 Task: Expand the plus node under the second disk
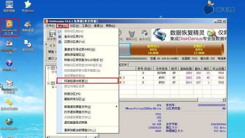[53, 87]
